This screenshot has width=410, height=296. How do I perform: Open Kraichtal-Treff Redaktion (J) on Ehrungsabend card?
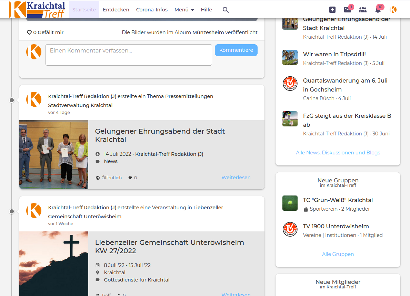(169, 154)
